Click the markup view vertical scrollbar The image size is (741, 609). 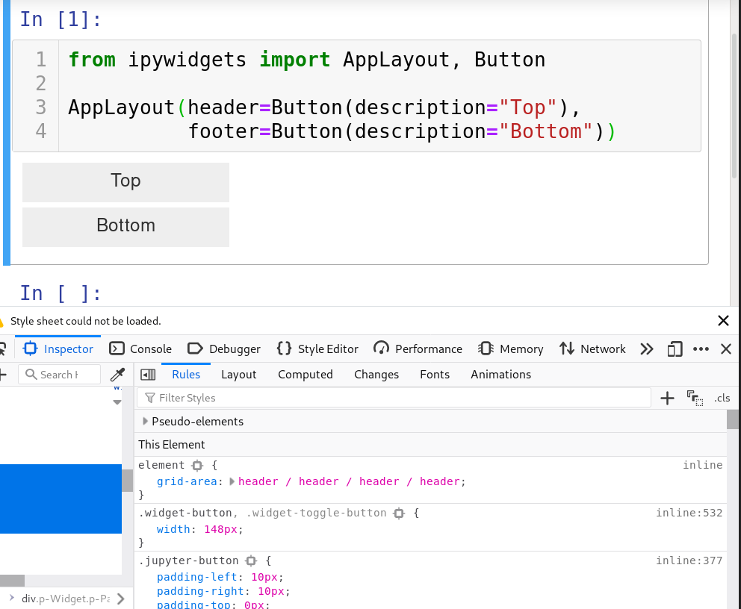coord(127,481)
